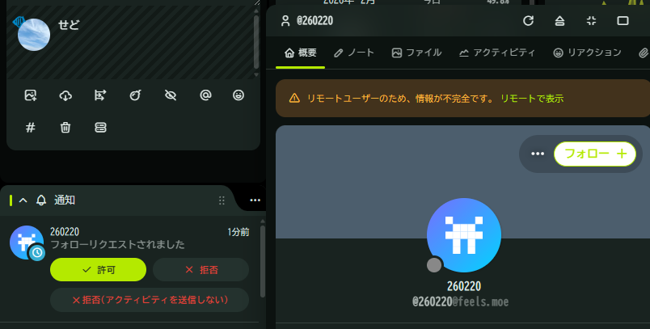Open the notifications column three-dot menu
Viewport: 650px width, 329px height.
[x=255, y=200]
